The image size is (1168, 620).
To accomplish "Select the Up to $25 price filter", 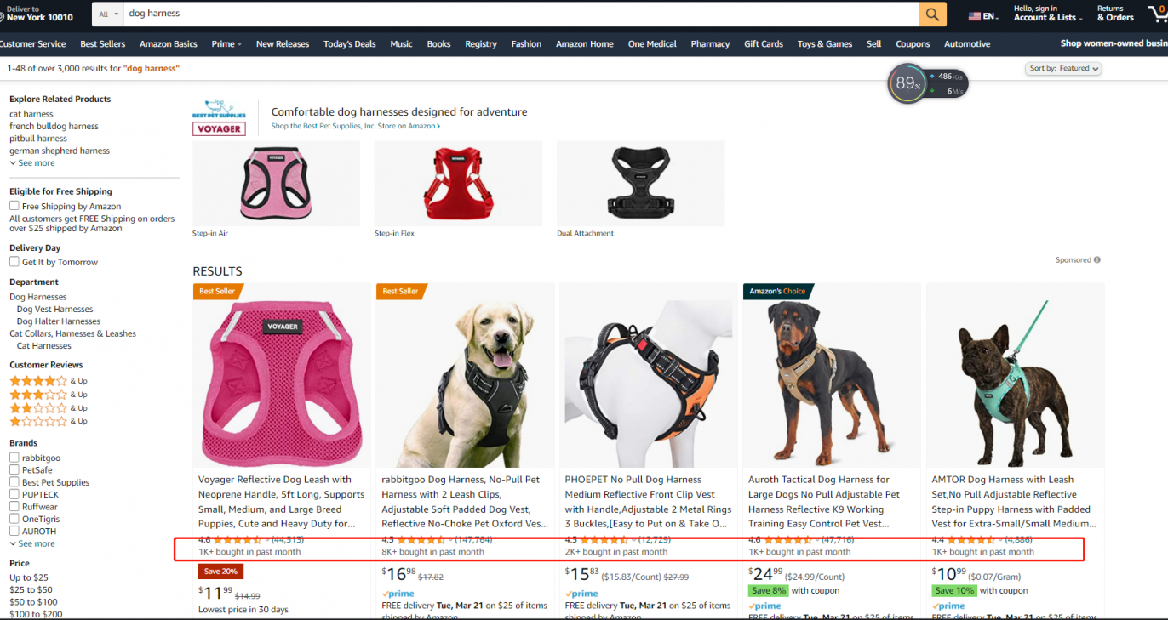I will (x=29, y=577).
